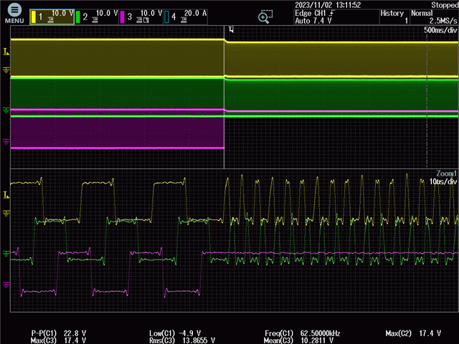
Task: Click the yellow trigger level marker in main window
Action: coord(6,52)
